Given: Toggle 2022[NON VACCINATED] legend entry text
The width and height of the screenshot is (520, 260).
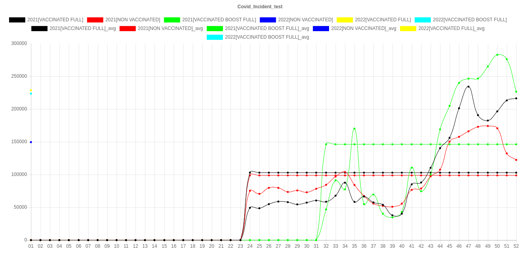Looking at the screenshot, I should click(305, 20).
